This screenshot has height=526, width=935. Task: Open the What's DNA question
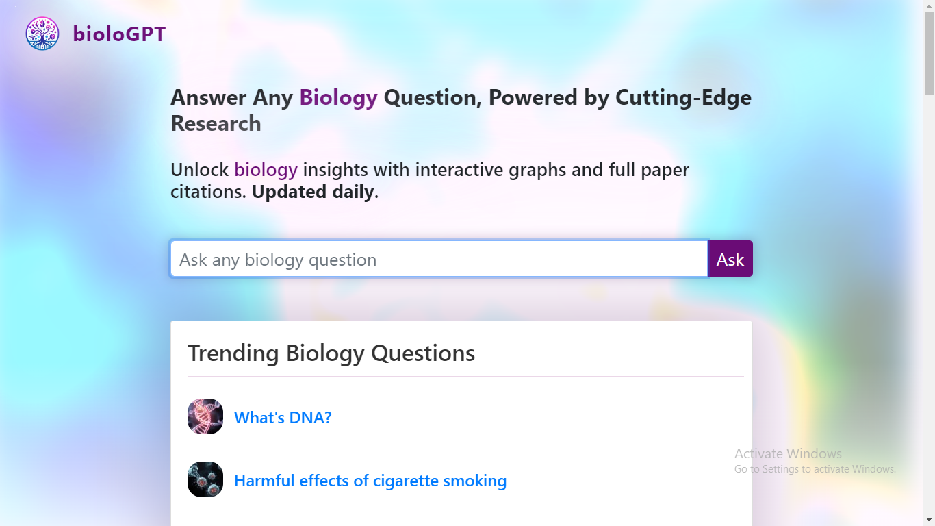tap(283, 417)
